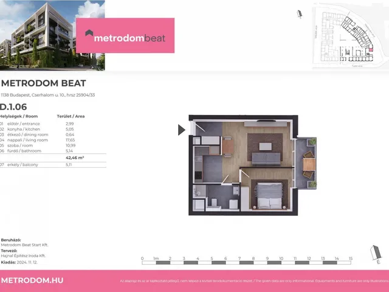389x292 pixels.
Task: Click the pink metrodom beat logo banner
Action: coord(125,35)
